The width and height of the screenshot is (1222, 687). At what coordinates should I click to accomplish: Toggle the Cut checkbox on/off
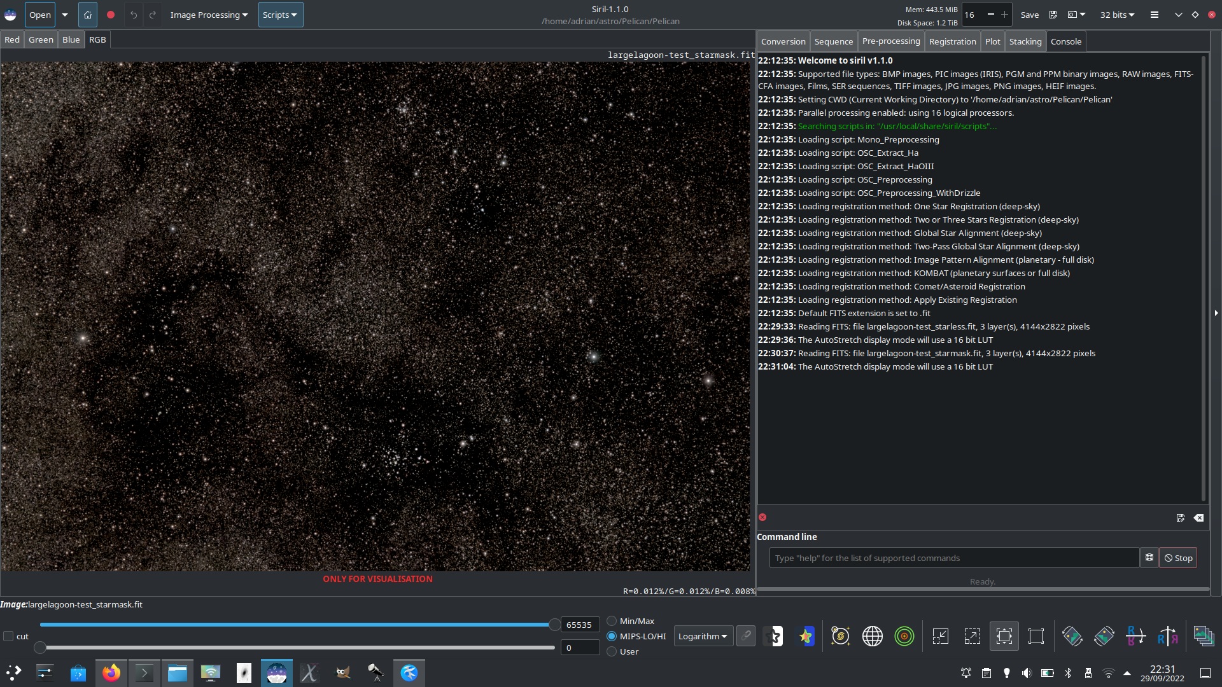(x=8, y=635)
